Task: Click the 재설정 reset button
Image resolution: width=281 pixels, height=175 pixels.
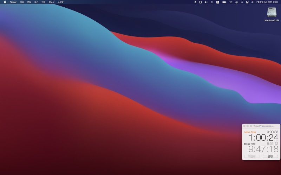Action: pyautogui.click(x=252, y=156)
